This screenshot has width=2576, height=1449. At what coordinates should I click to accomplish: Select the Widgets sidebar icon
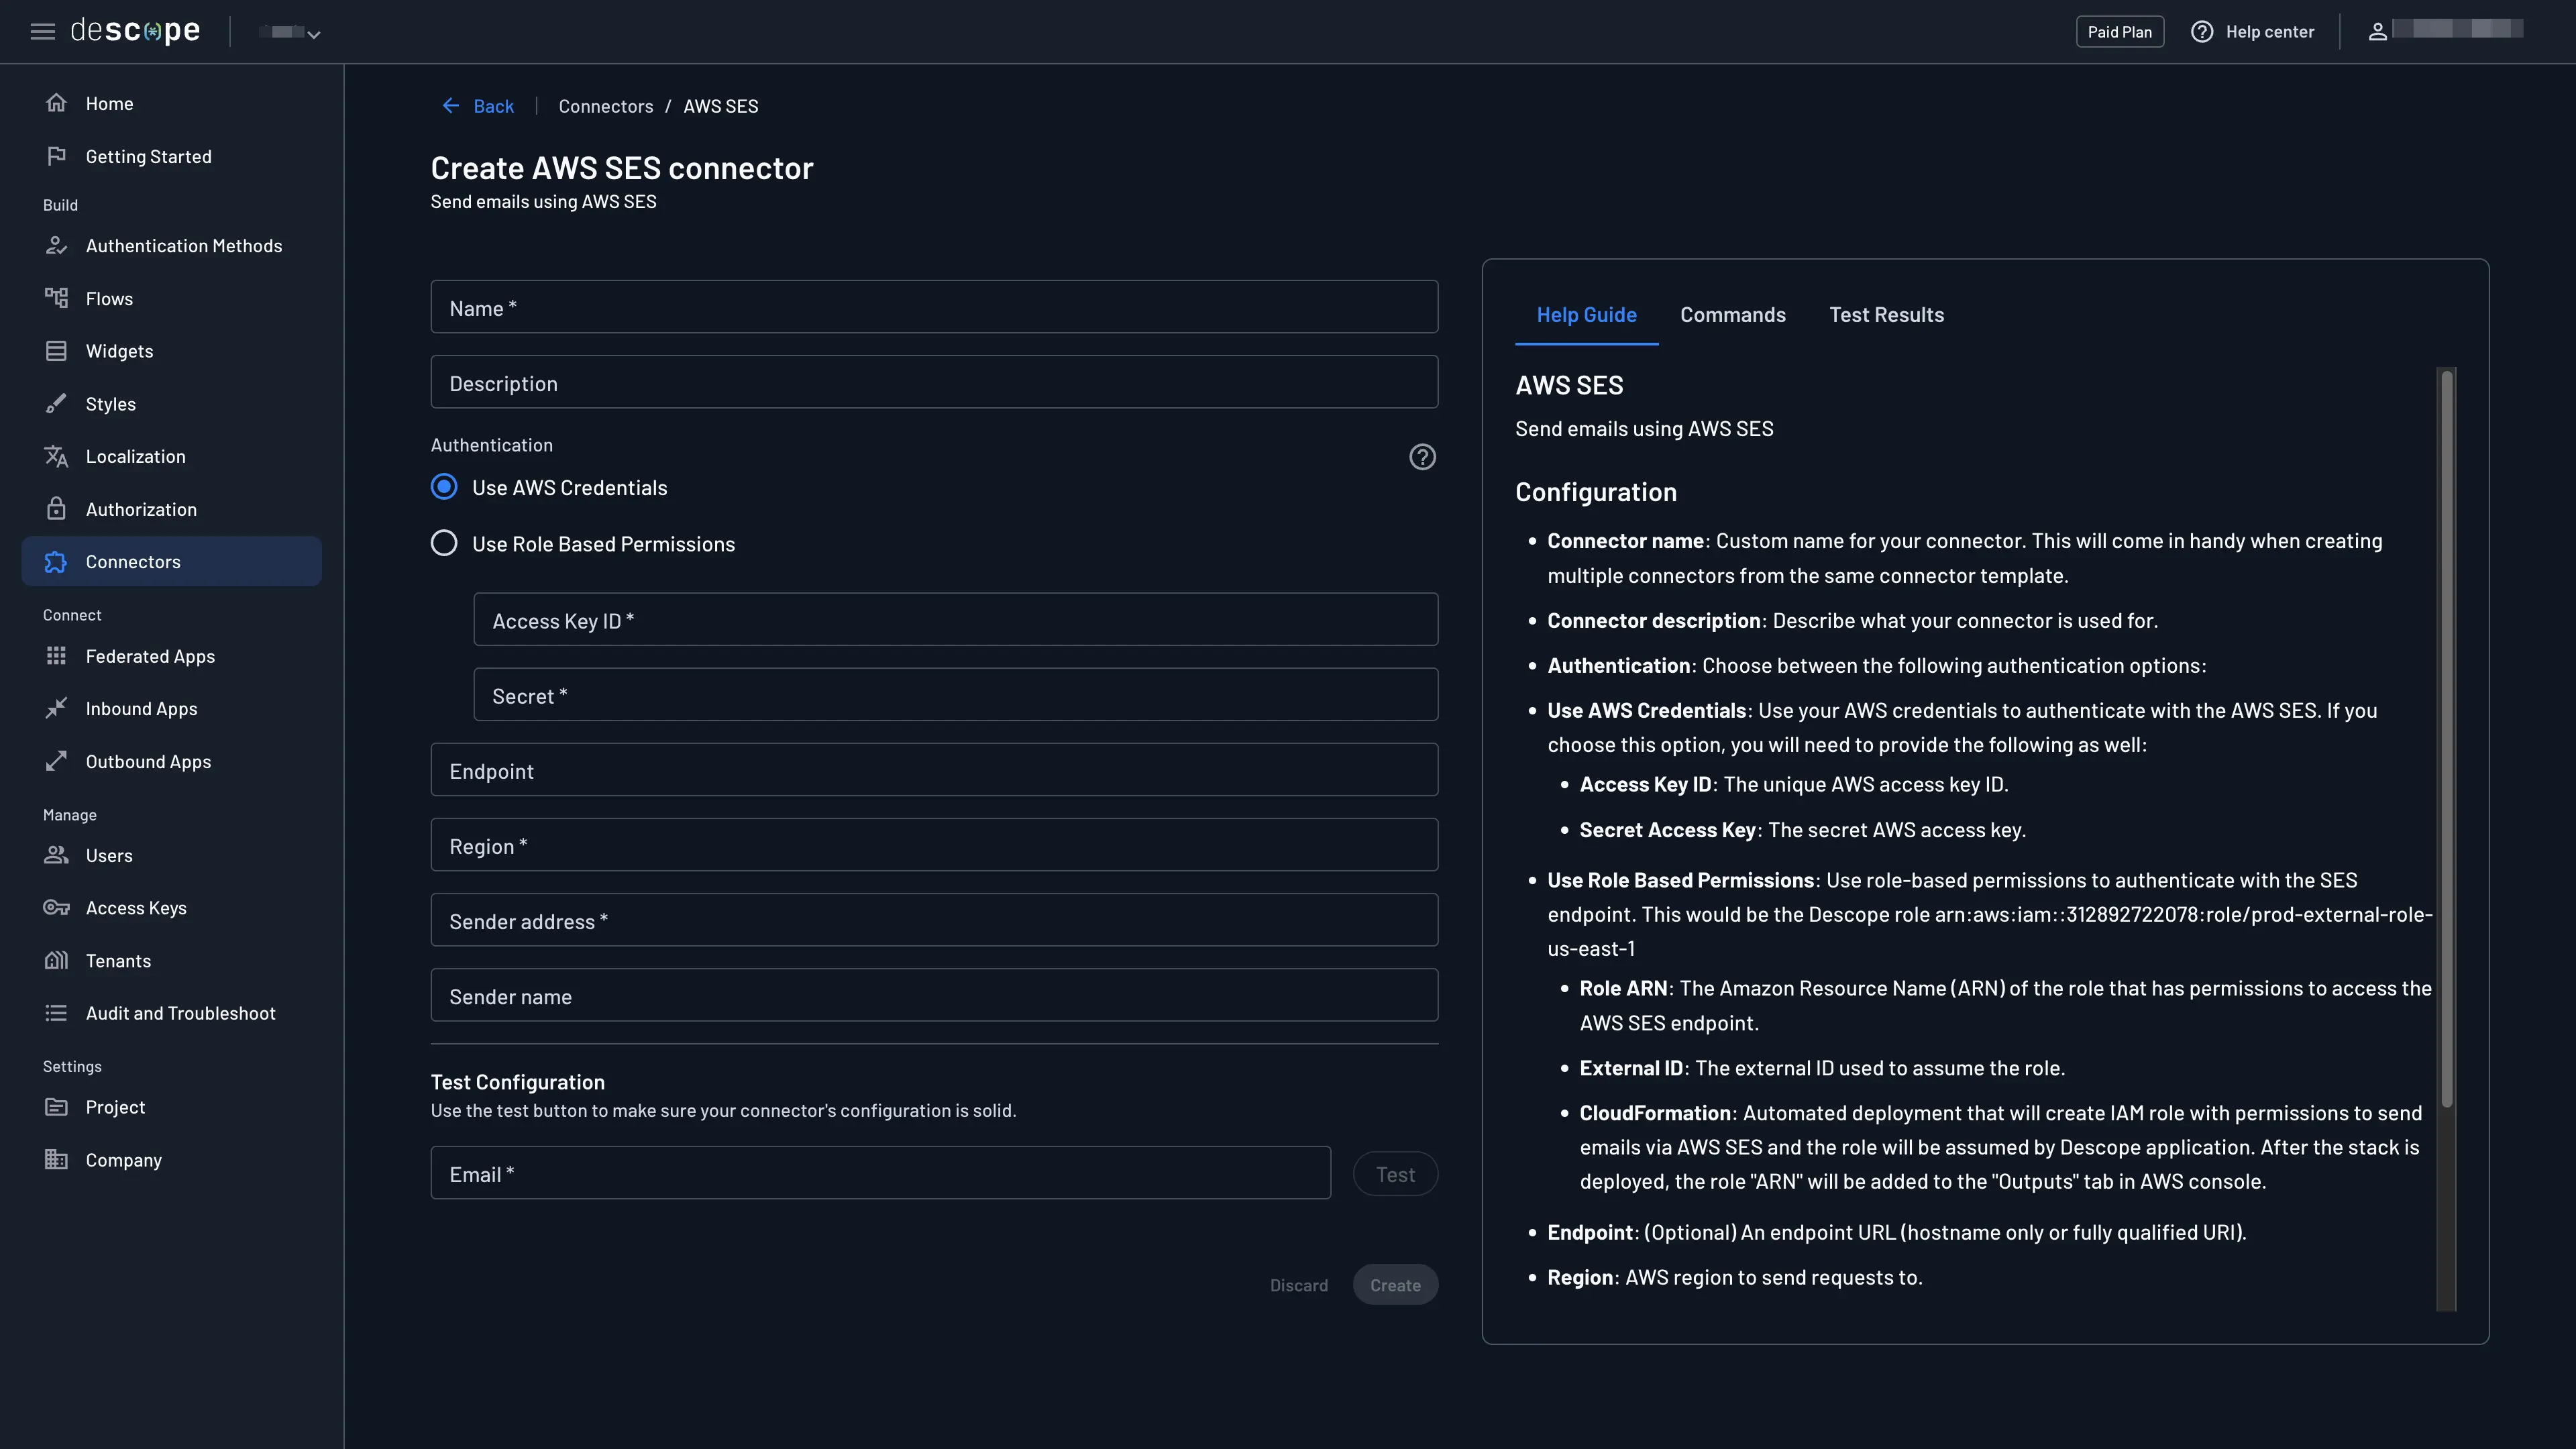(x=56, y=351)
